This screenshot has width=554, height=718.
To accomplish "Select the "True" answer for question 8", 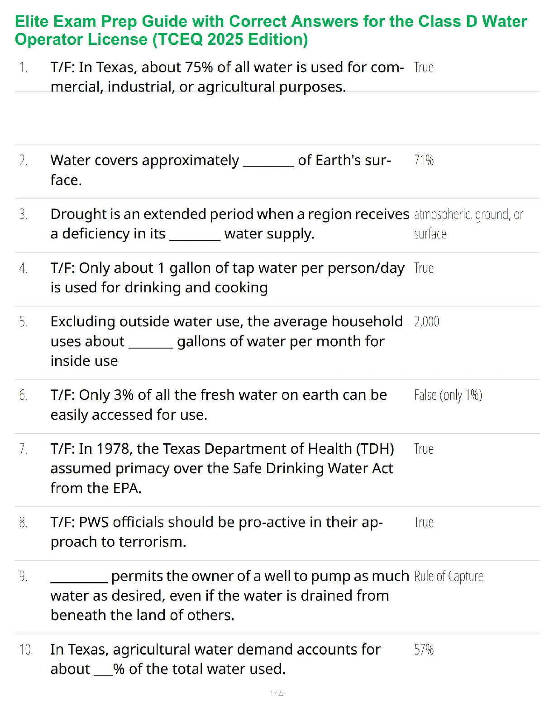I will (x=424, y=523).
